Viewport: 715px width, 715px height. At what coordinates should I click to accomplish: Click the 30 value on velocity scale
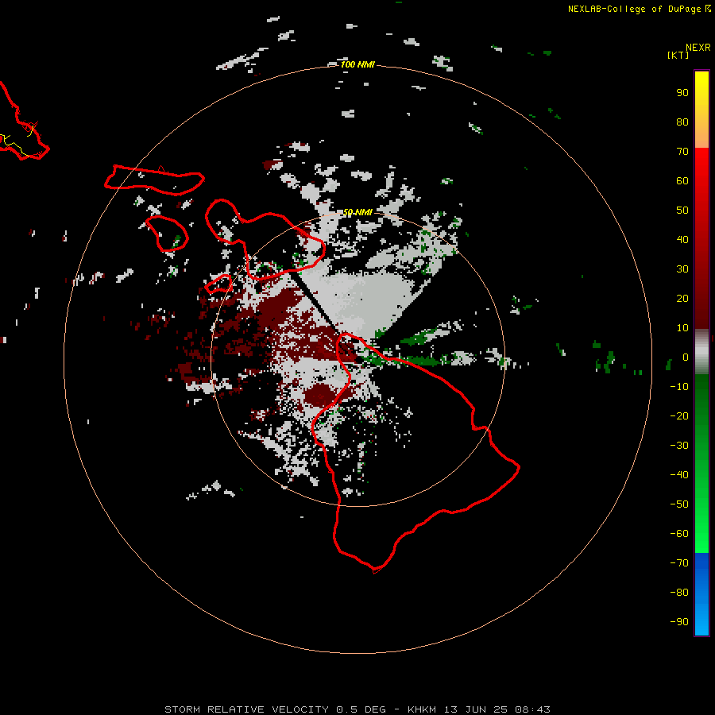click(x=682, y=269)
